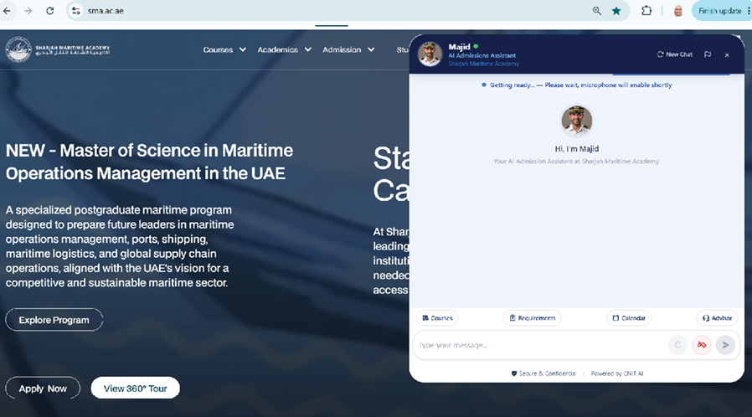Focus the Type your message field
This screenshot has width=752, height=417.
coord(539,345)
